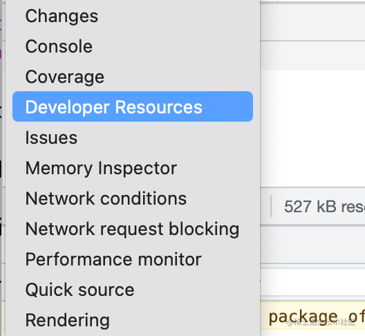Choose the highlighted Developer Resources item

pyautogui.click(x=133, y=106)
